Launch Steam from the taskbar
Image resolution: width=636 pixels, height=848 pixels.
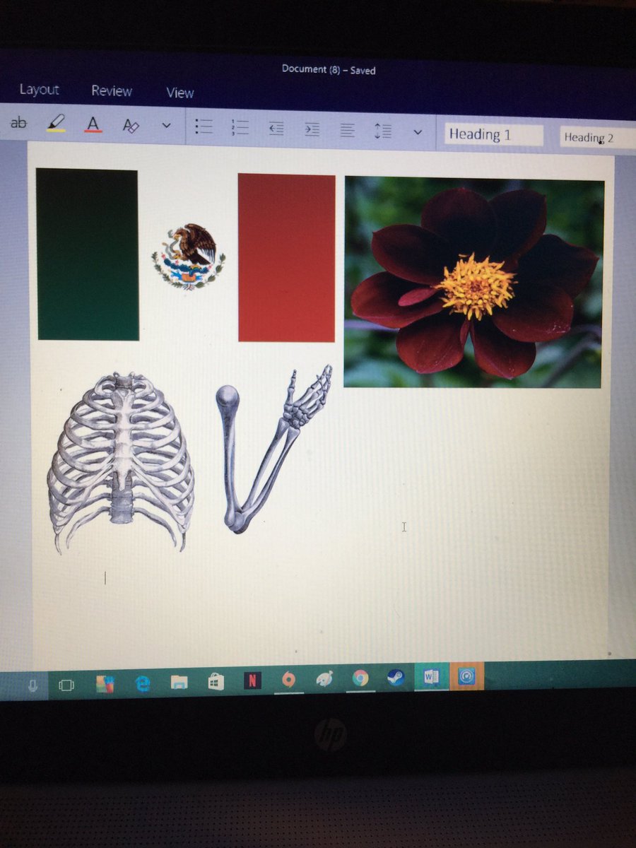tap(395, 678)
